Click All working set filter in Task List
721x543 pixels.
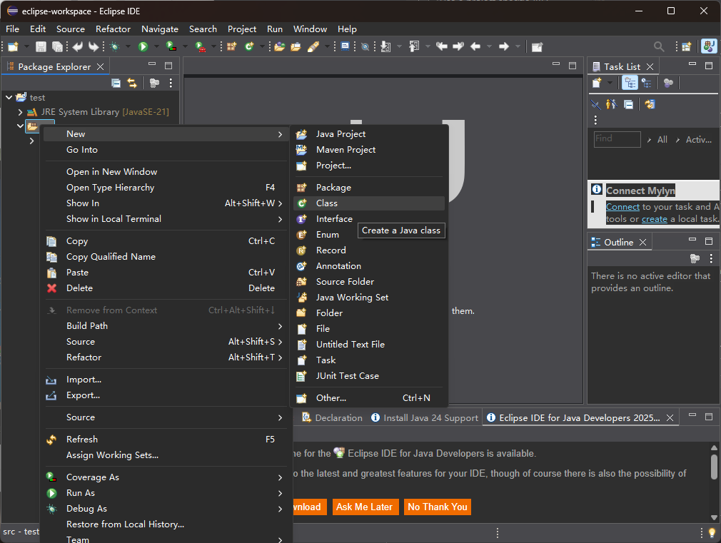coord(662,140)
